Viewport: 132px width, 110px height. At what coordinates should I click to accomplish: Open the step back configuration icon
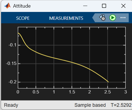[102, 18]
